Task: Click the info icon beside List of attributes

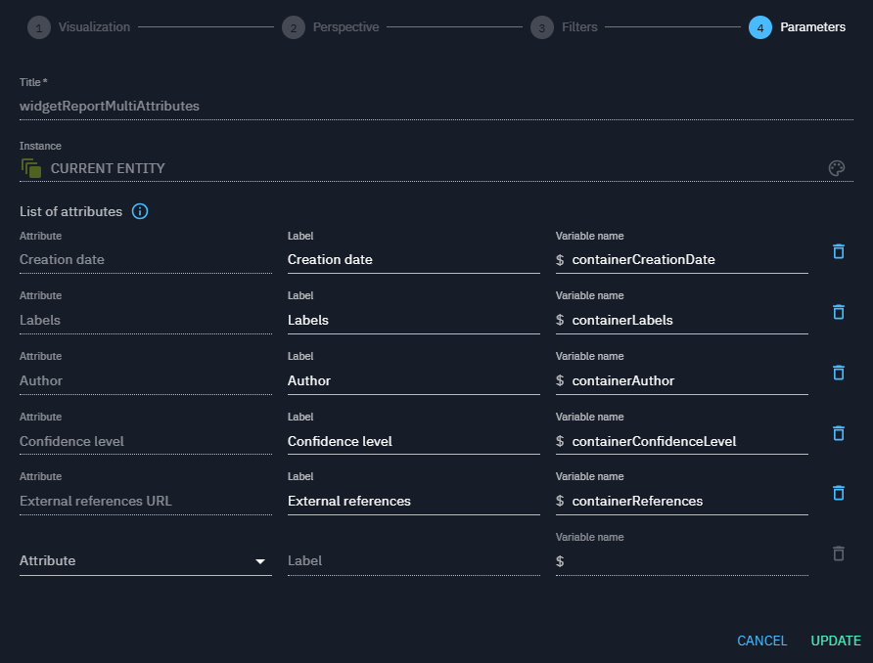Action: point(140,211)
